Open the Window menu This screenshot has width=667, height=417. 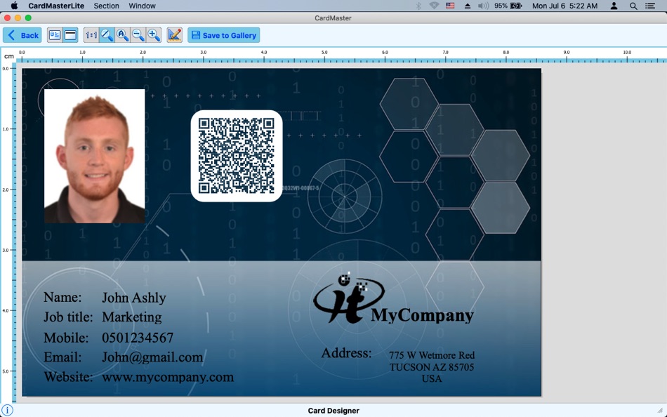142,6
